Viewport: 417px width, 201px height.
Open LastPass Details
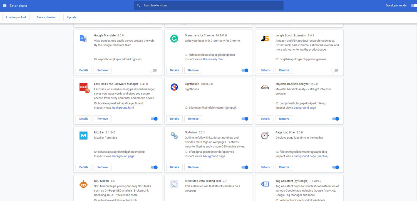[x=84, y=119]
